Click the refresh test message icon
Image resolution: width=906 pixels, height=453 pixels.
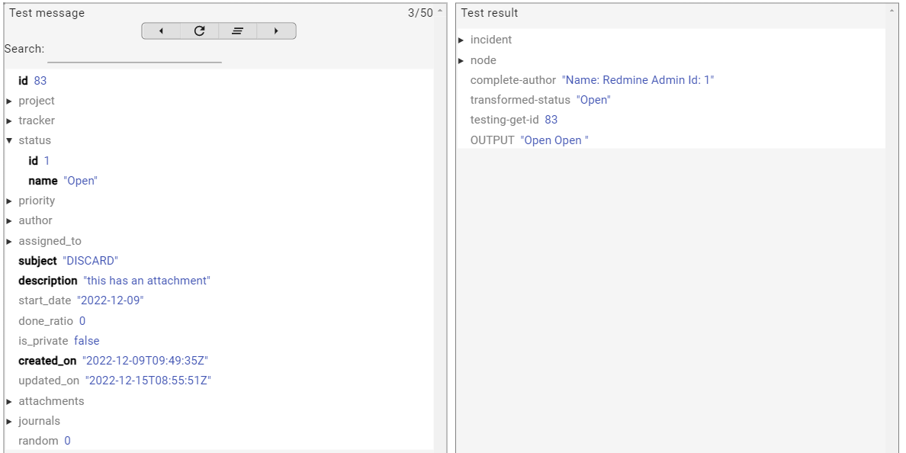point(199,31)
